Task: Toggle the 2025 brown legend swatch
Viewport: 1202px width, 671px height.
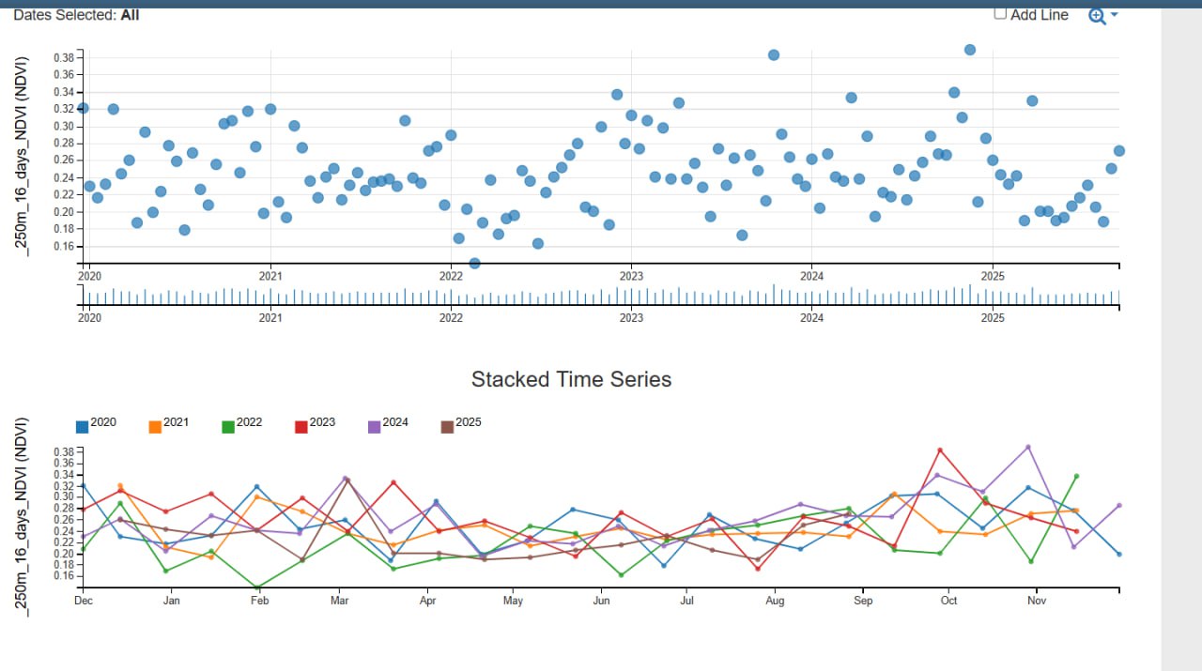Action: (x=448, y=427)
